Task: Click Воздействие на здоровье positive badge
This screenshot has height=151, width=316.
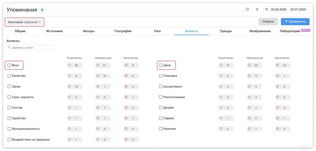Action: coord(75,139)
